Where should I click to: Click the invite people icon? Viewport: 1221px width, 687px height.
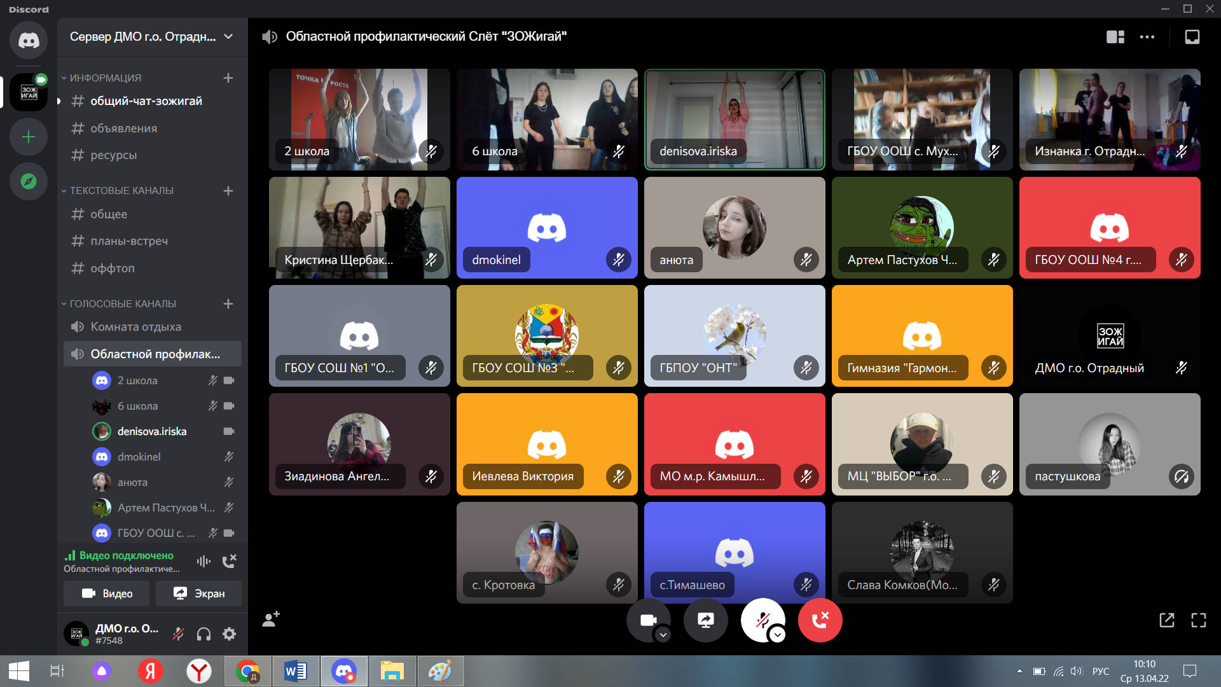tap(271, 619)
